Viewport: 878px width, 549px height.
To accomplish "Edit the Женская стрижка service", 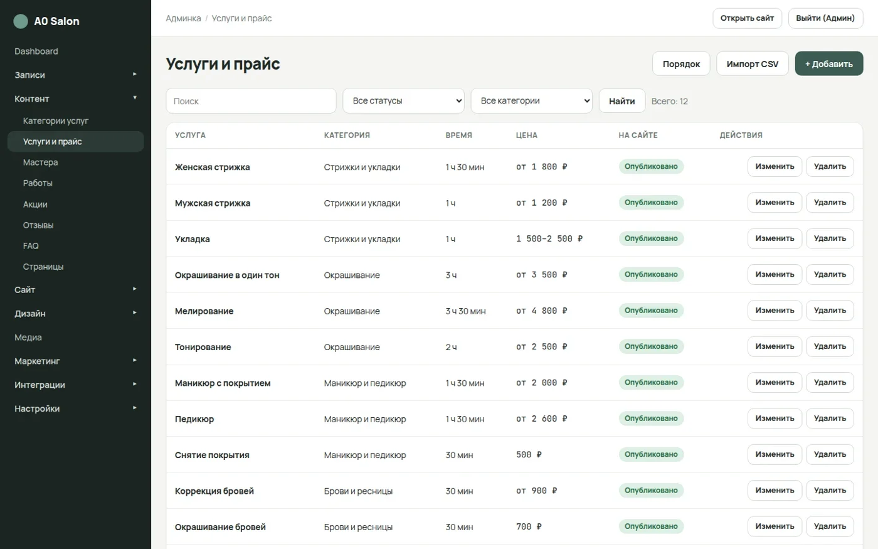I will point(775,166).
